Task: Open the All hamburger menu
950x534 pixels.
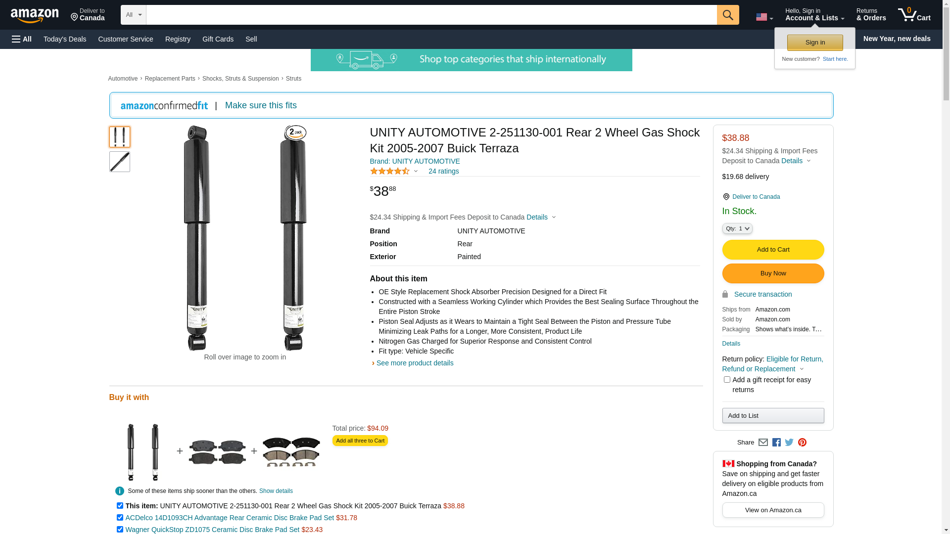Action: pos(22,39)
